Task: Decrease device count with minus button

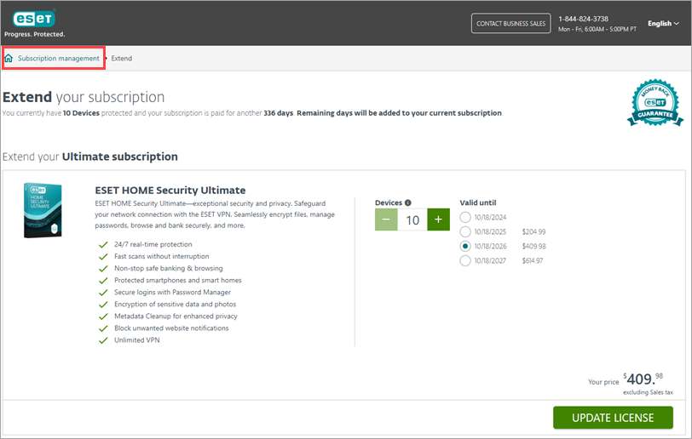Action: [386, 219]
